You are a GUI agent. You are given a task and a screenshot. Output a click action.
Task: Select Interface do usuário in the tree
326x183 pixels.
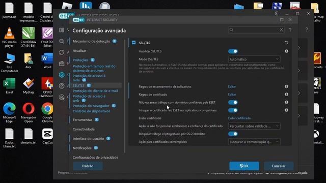pos(88,139)
